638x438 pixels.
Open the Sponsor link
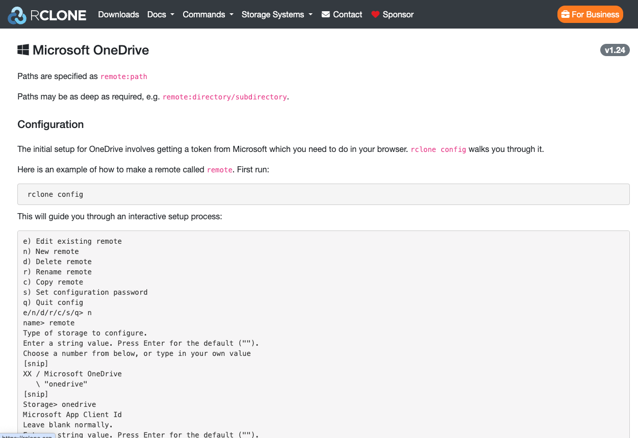coord(392,14)
